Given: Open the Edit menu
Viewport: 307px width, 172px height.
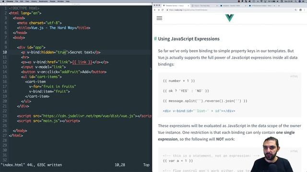Looking at the screenshot, I should 22,1.
